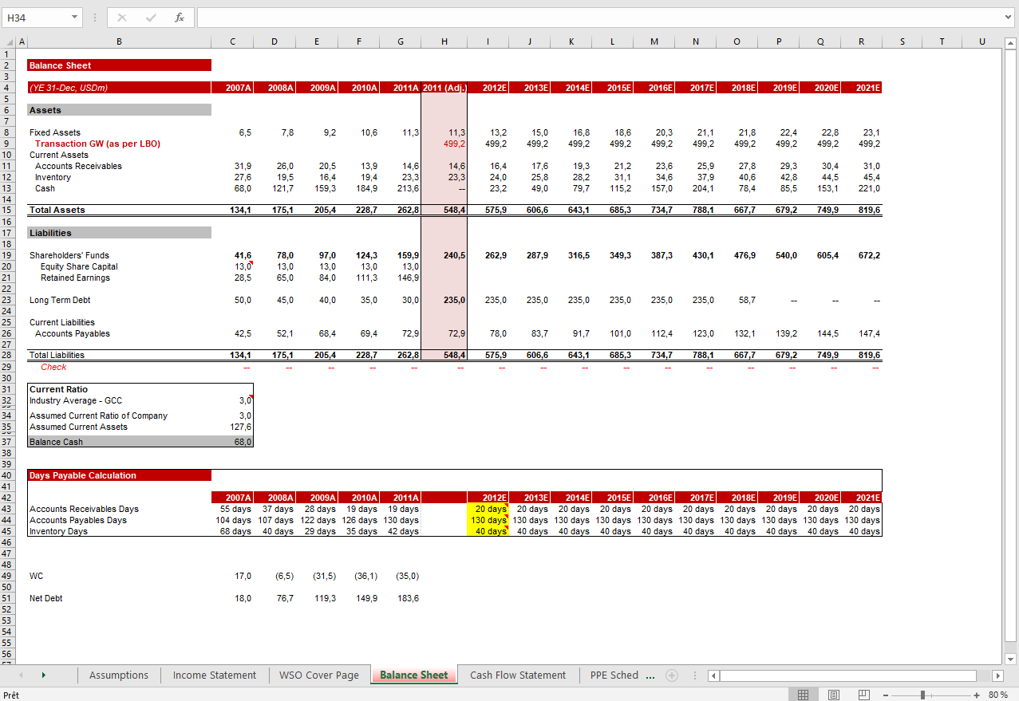Click the Days Payable Calculation header
This screenshot has width=1019, height=701.
(x=119, y=475)
